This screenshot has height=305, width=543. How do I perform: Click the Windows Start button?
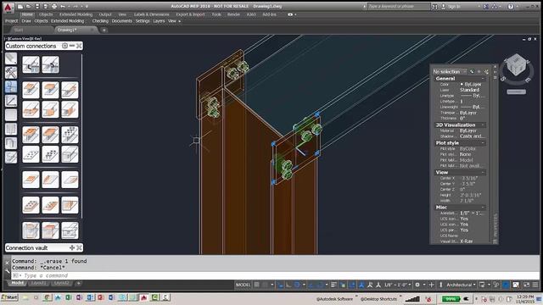pyautogui.click(x=9, y=297)
